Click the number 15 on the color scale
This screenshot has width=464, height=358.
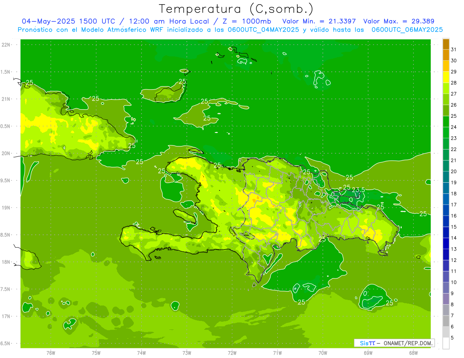tap(454, 227)
